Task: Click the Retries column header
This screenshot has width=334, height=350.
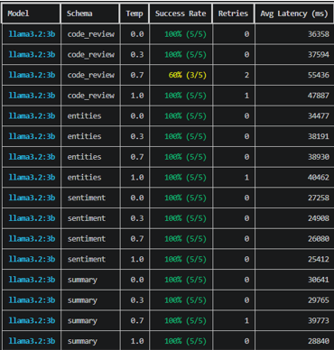Action: point(233,14)
